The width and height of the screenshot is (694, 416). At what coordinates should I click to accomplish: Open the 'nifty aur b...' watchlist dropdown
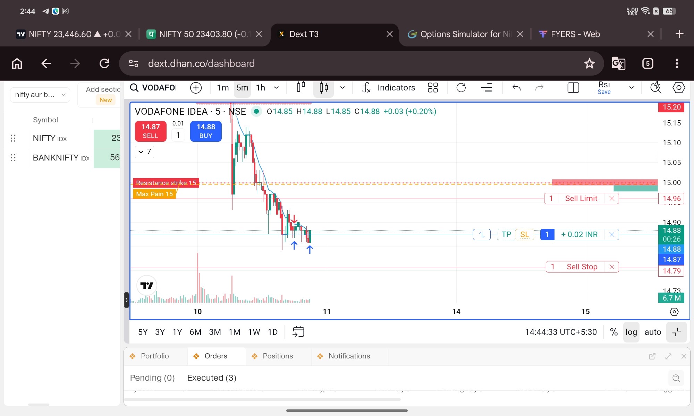coord(40,95)
